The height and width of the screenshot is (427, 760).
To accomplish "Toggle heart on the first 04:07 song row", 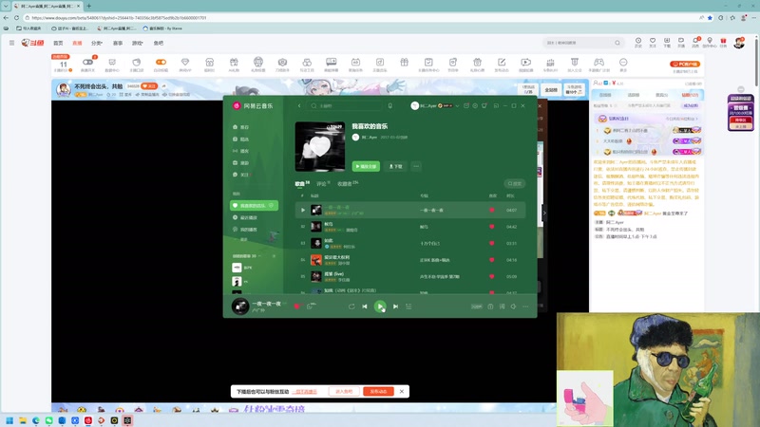I will (x=492, y=210).
